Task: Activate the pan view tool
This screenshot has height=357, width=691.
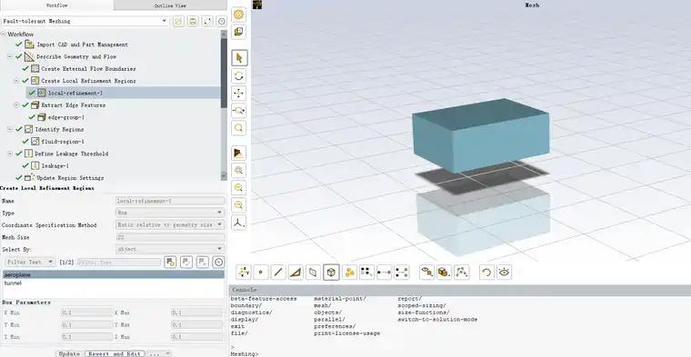Action: [x=239, y=94]
